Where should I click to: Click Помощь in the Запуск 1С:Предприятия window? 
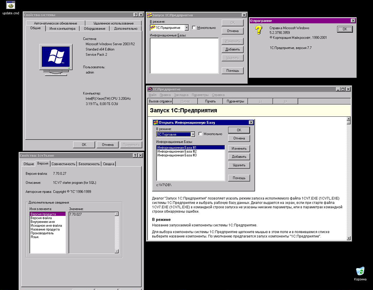[x=233, y=70]
